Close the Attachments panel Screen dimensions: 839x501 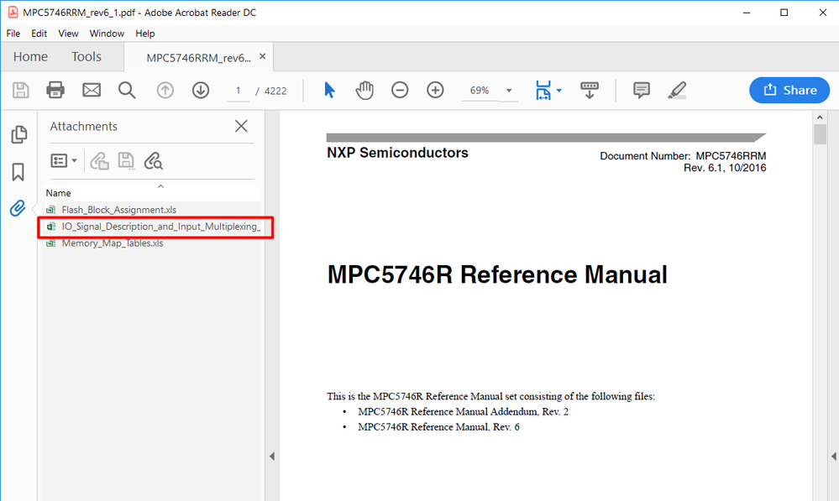[241, 126]
